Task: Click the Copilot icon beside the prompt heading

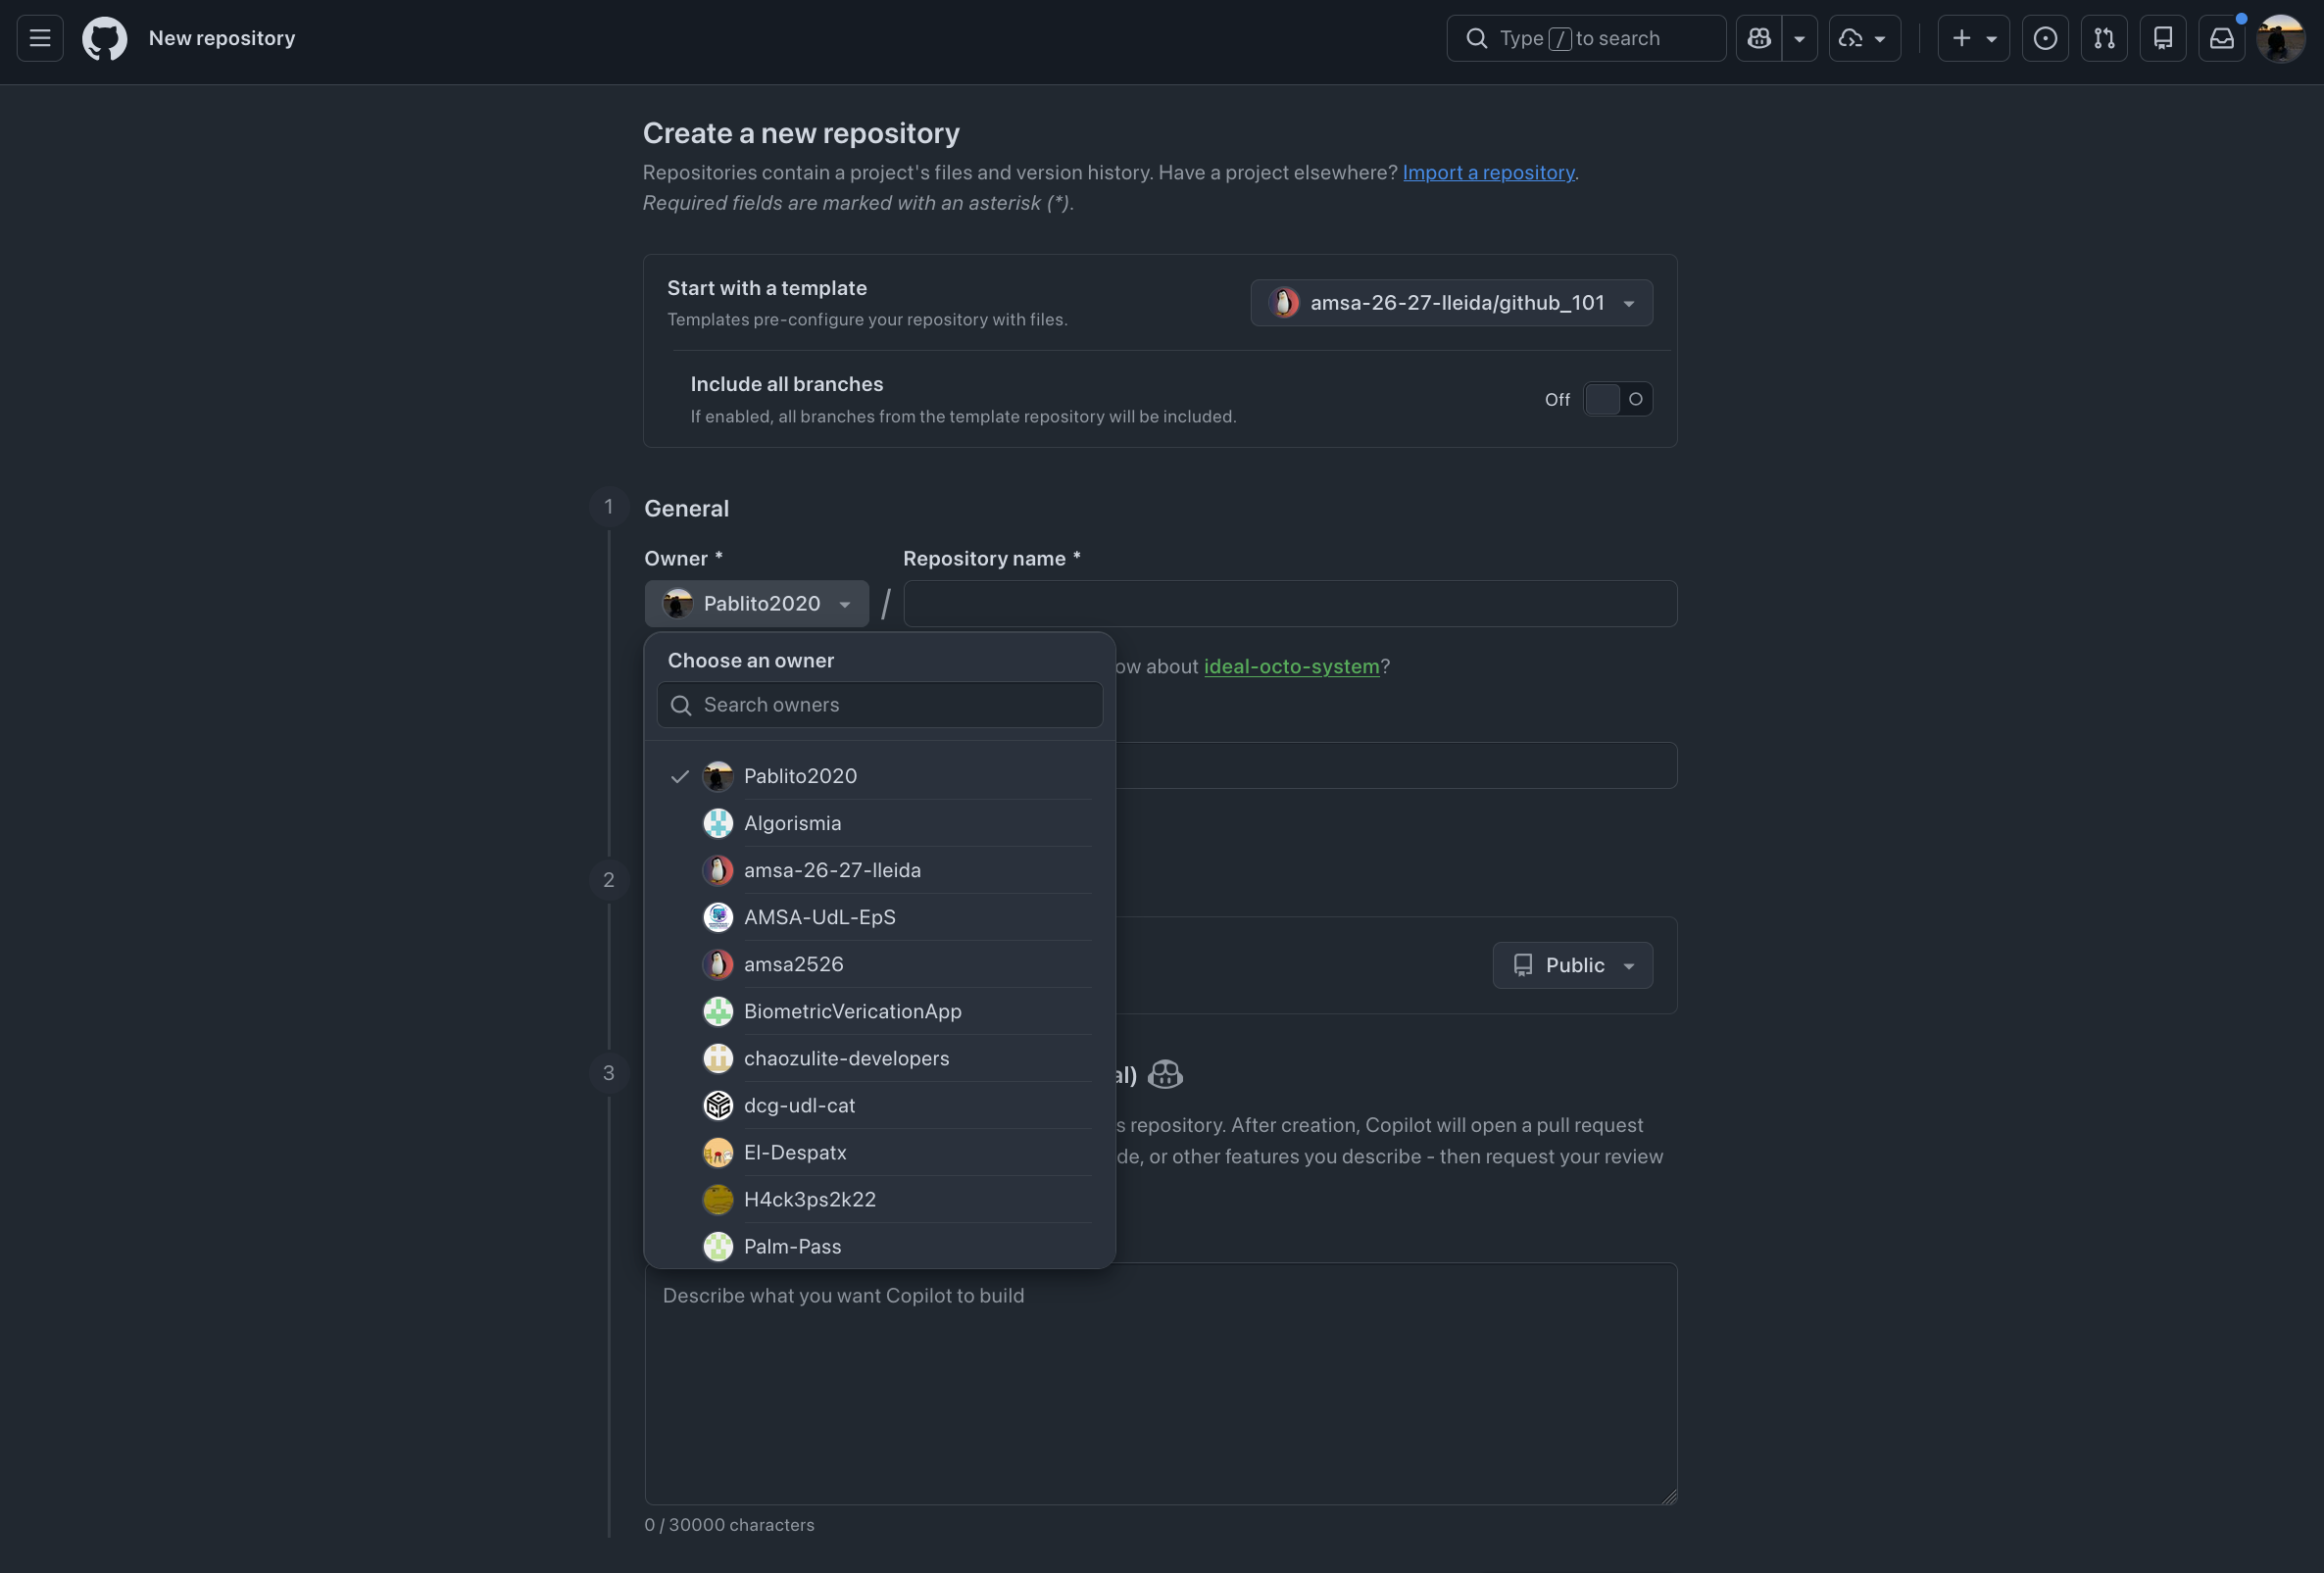Action: click(x=1165, y=1075)
